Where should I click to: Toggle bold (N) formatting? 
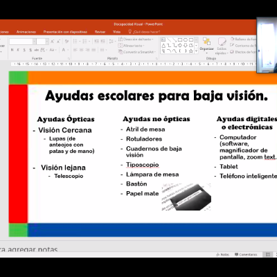tap(12, 50)
